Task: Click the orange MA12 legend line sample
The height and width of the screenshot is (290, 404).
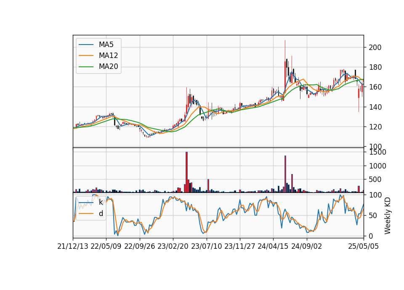Action: tap(86, 55)
